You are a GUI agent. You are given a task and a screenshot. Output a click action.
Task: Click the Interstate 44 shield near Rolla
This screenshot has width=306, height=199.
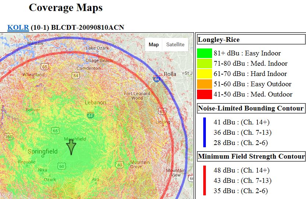[157, 79]
